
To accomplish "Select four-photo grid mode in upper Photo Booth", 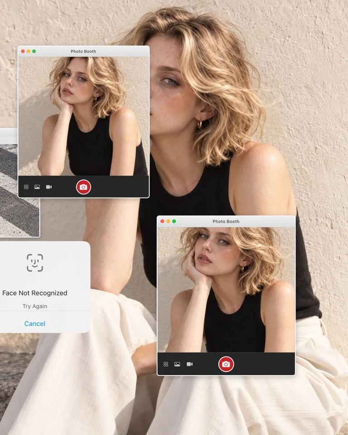I will [x=26, y=187].
